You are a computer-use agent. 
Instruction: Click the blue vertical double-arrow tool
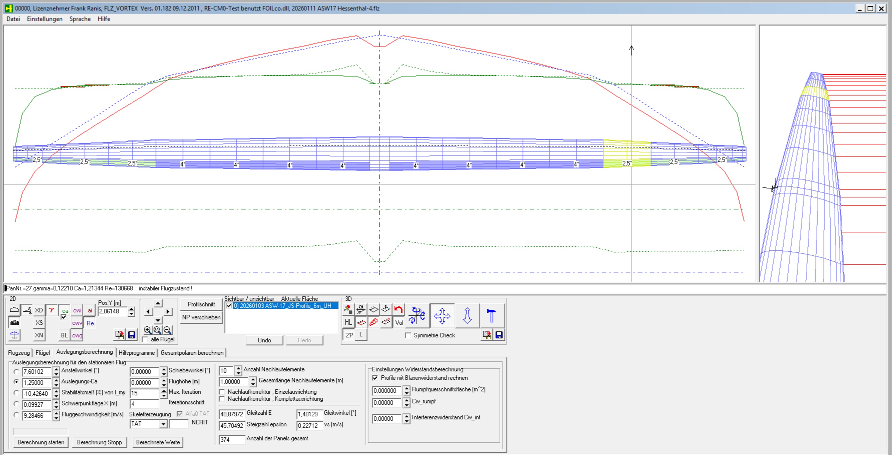click(x=467, y=315)
